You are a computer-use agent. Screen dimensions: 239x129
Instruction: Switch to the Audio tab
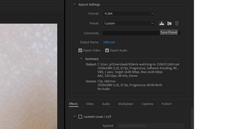click(106, 104)
